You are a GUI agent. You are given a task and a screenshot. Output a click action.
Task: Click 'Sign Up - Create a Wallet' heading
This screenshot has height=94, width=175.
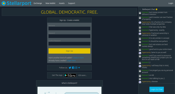[69, 20]
